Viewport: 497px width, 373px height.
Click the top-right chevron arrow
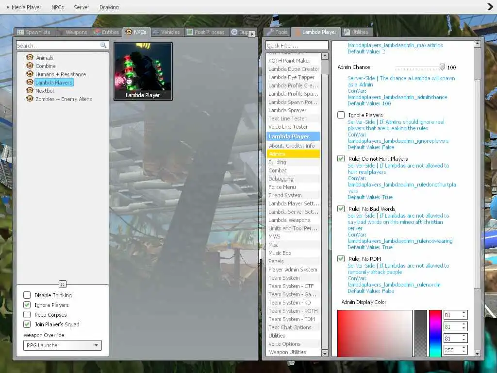pyautogui.click(x=490, y=7)
